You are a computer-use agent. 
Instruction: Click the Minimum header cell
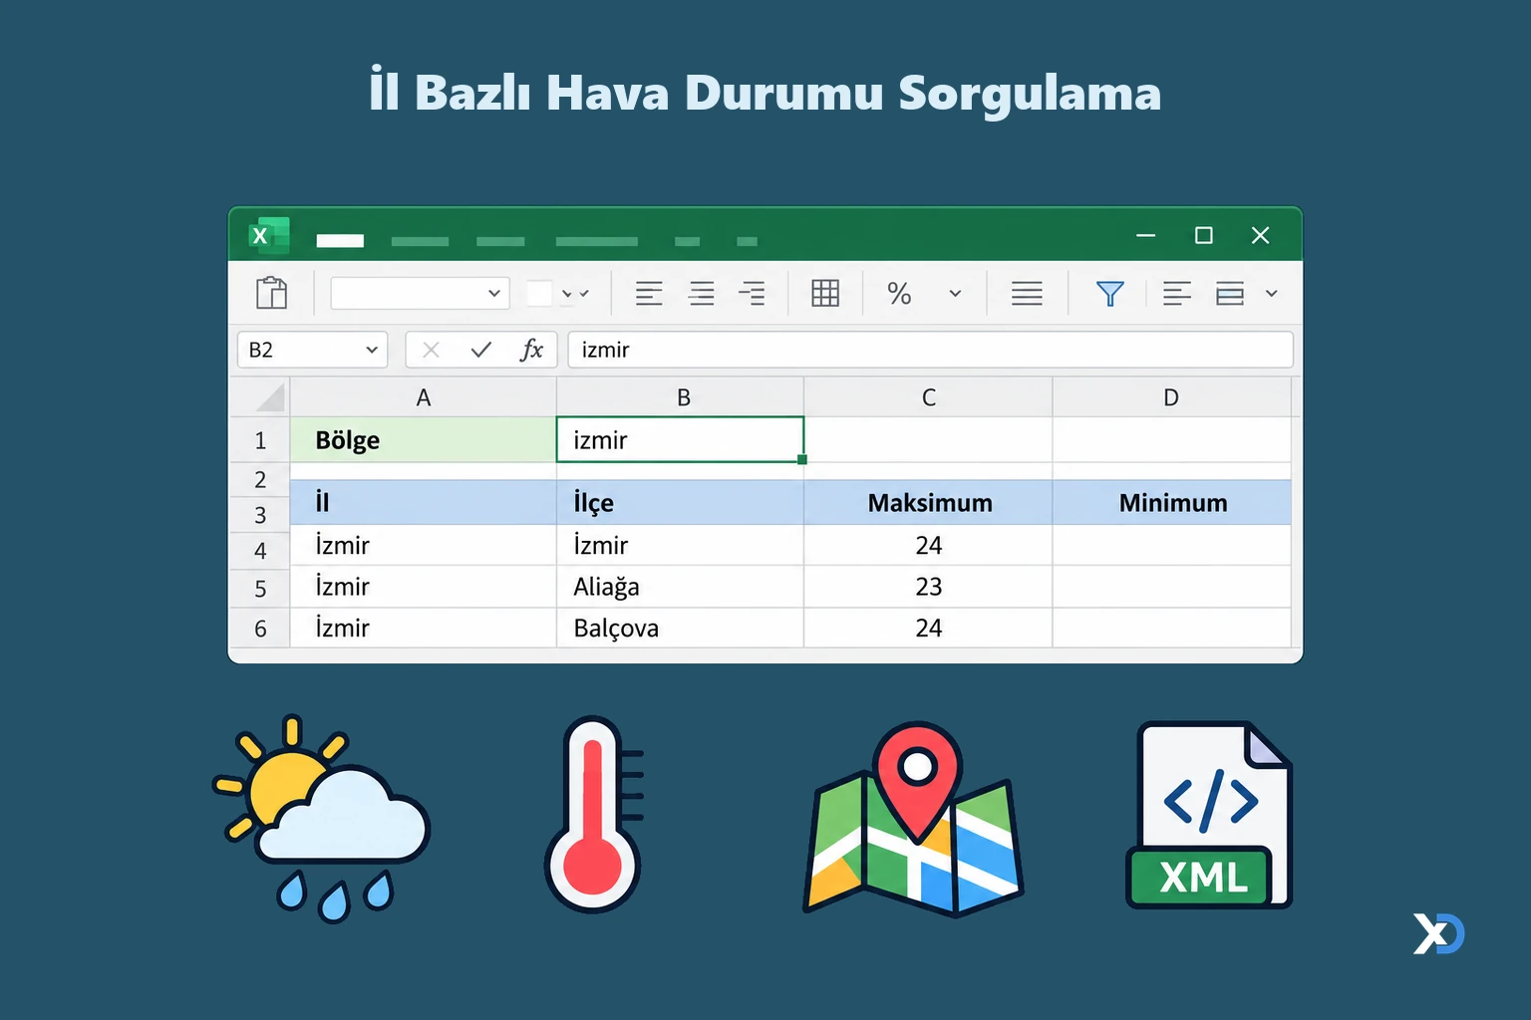tap(1171, 503)
